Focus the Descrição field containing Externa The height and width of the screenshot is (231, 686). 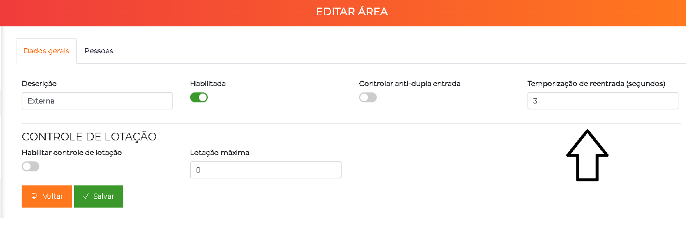[97, 101]
